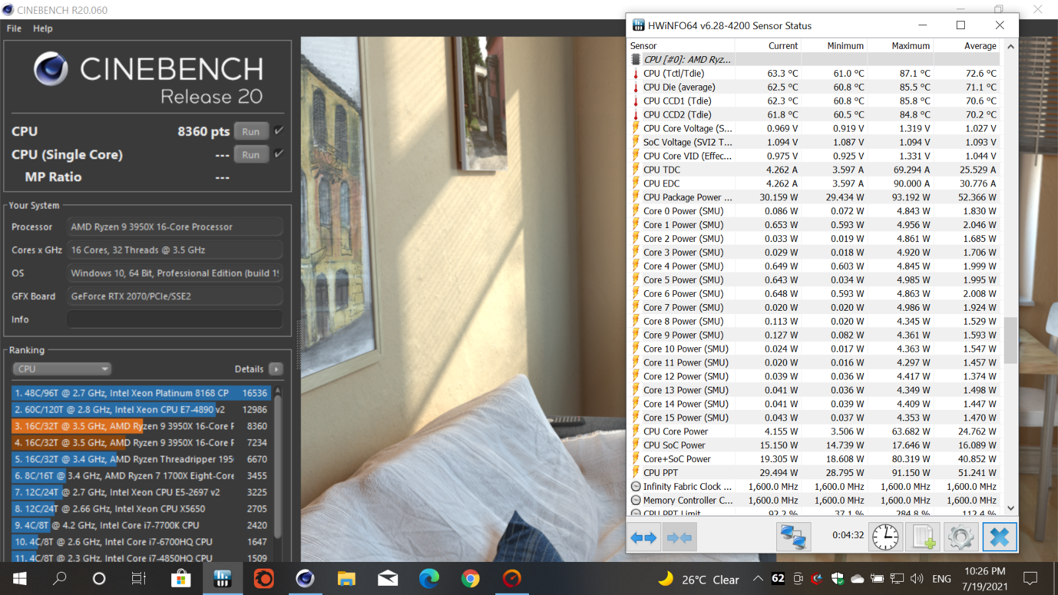Click the Info input field in Cinebench

(x=175, y=319)
